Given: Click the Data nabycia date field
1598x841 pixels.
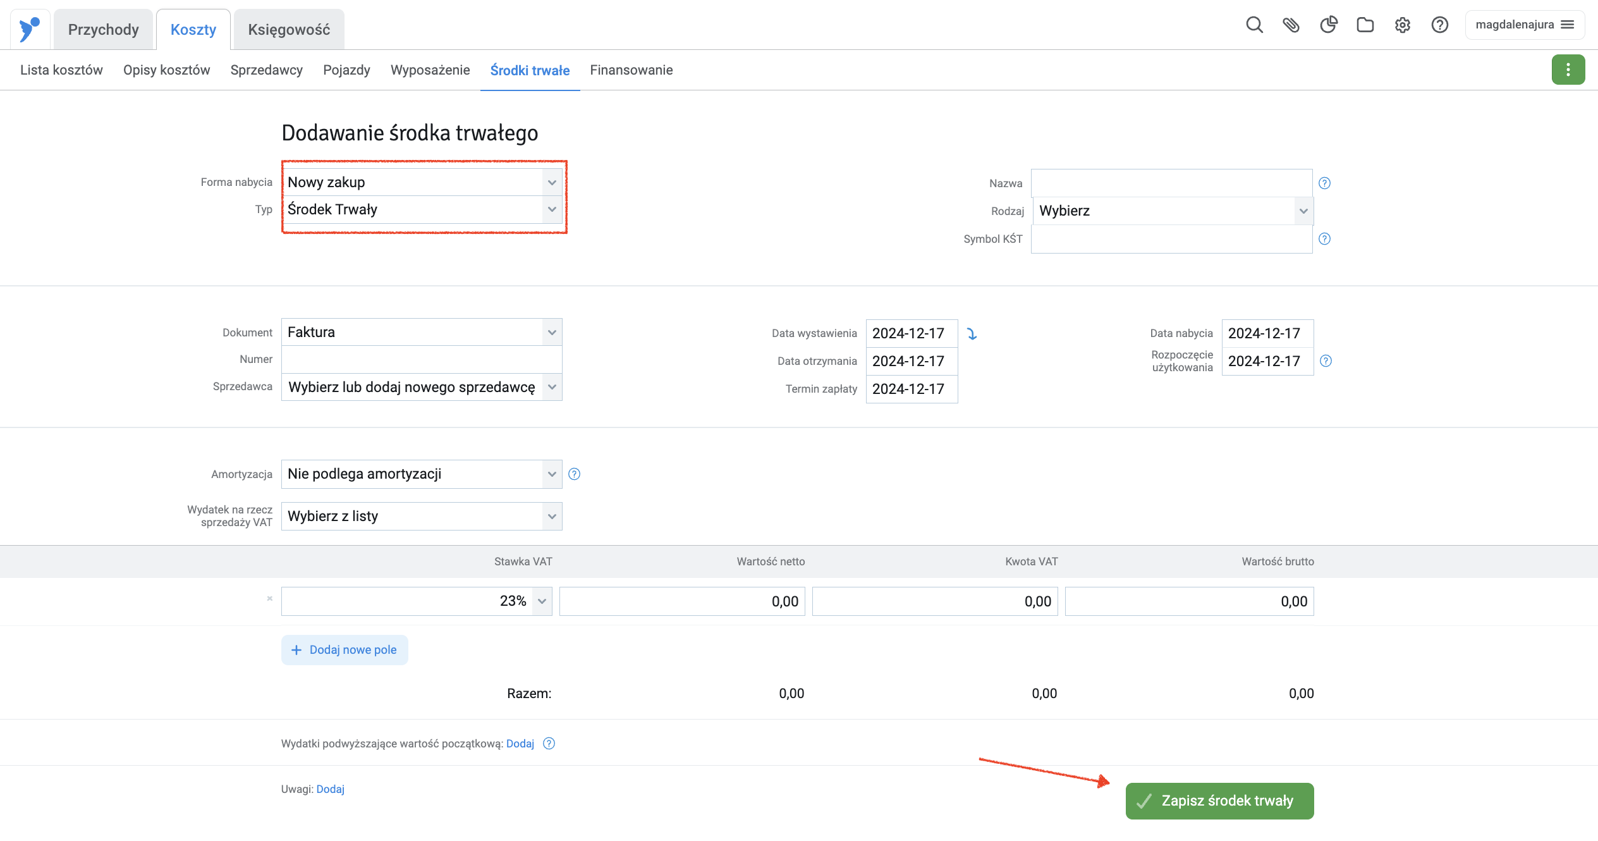Looking at the screenshot, I should pyautogui.click(x=1268, y=334).
